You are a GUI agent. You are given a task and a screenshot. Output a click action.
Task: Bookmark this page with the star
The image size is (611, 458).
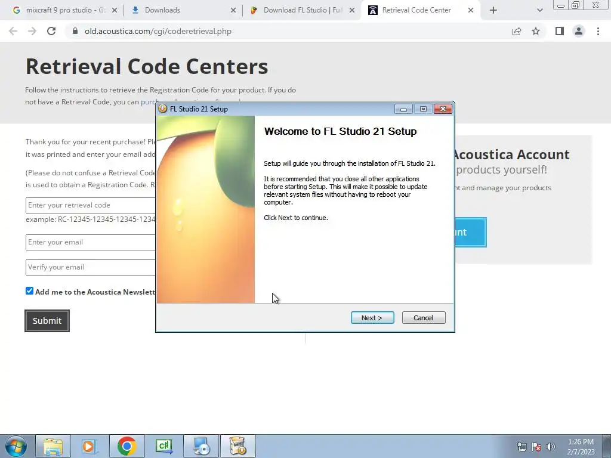[536, 31]
